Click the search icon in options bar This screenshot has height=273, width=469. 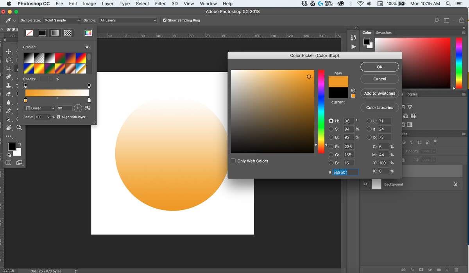[x=437, y=20]
